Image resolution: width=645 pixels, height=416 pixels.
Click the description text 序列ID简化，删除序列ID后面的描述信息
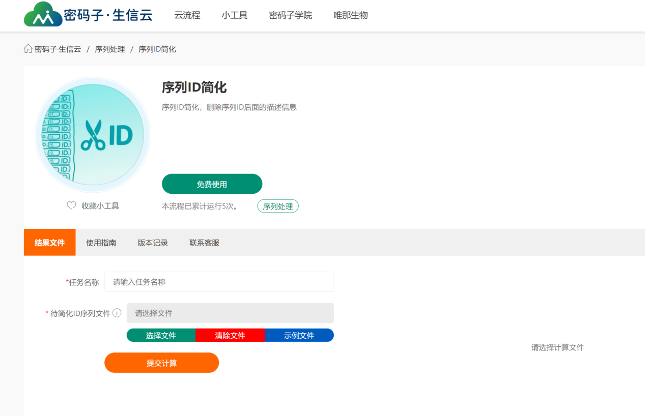[229, 107]
